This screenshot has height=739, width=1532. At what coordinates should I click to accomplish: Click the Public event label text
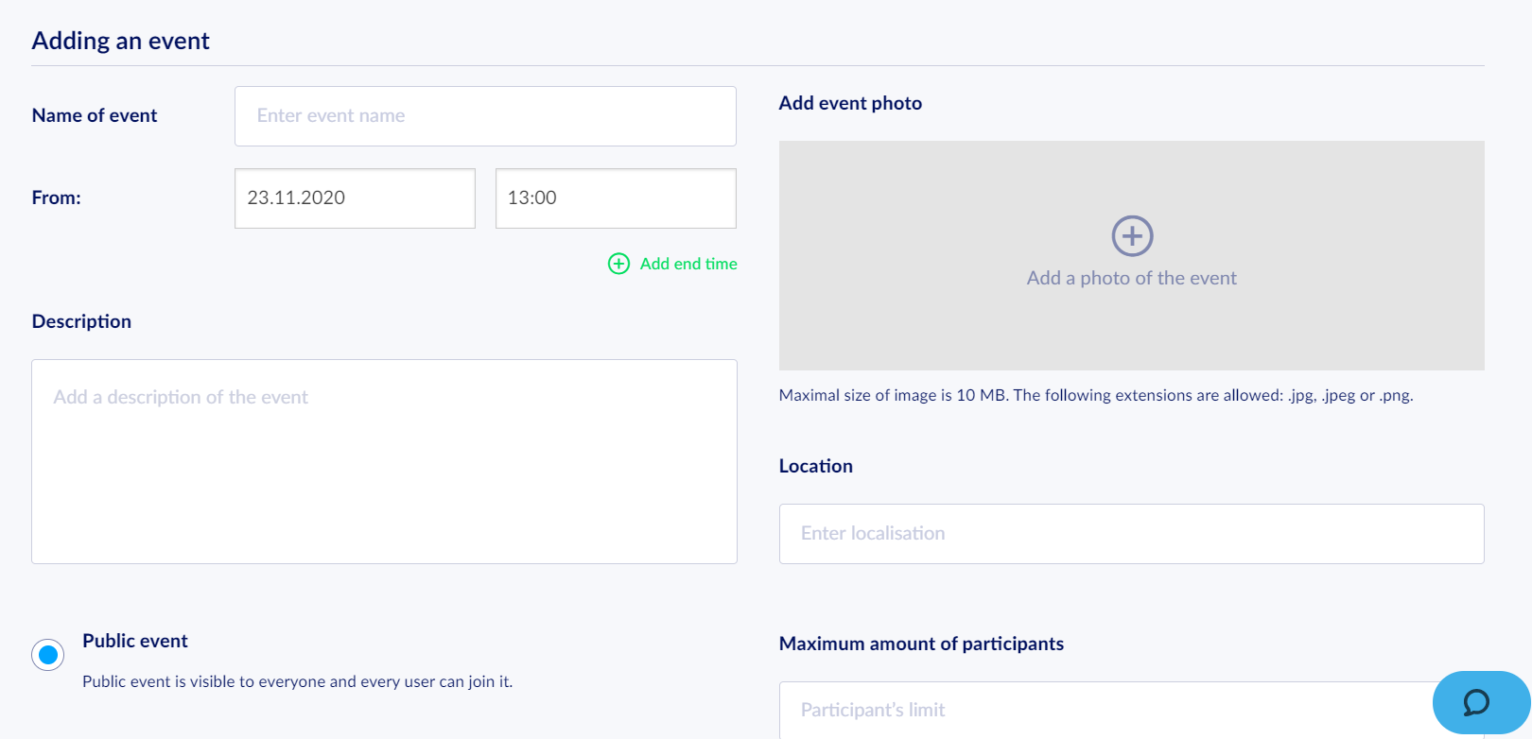135,641
